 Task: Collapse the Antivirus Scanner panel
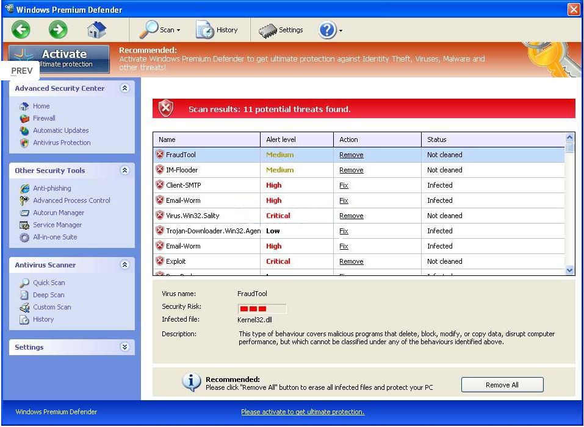[x=124, y=264]
